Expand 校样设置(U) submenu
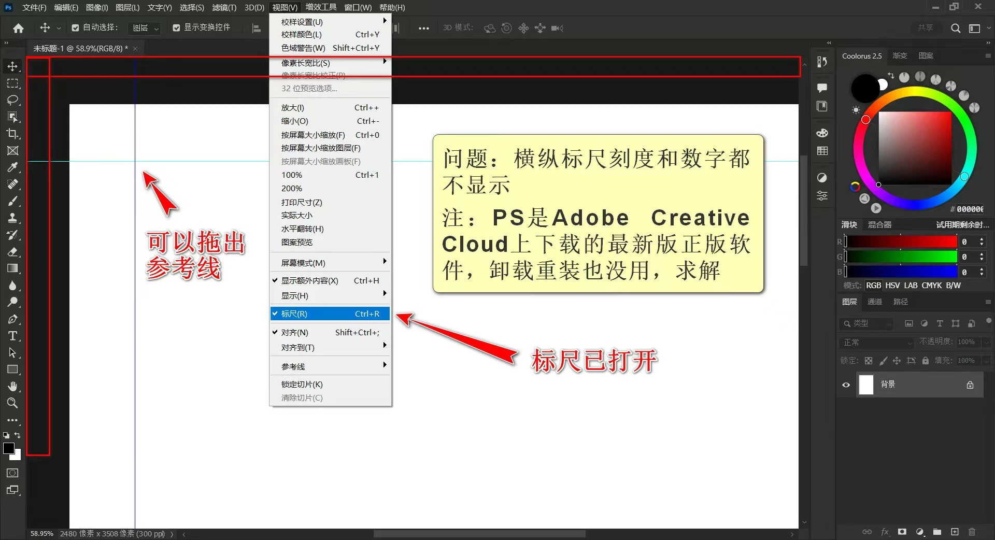The height and width of the screenshot is (540, 995). [x=330, y=22]
